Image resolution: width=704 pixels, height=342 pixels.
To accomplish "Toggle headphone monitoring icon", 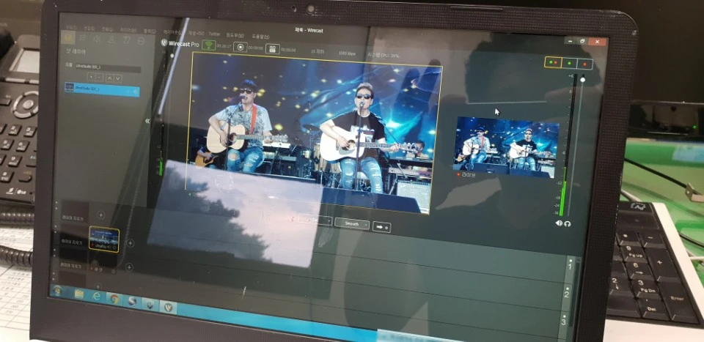I will (568, 223).
